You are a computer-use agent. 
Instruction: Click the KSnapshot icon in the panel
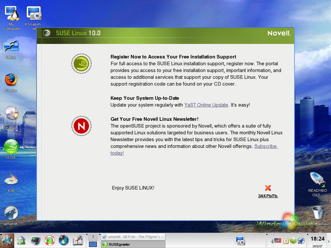point(240,240)
